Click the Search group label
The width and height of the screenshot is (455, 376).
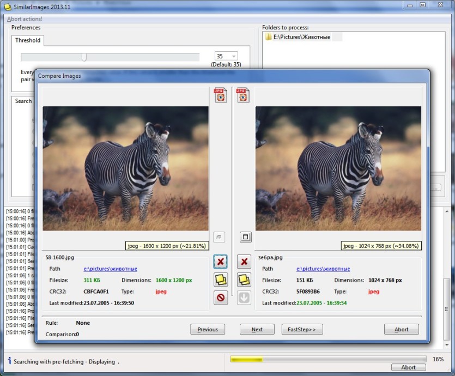(x=23, y=101)
